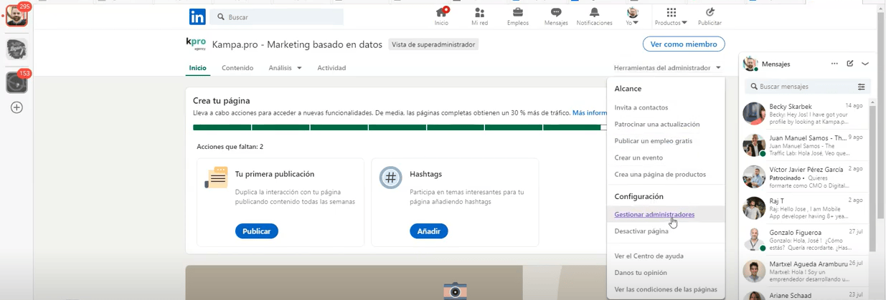Viewport: 886px width, 300px height.
Task: Click the Vista de superadministrador badge
Action: pos(433,44)
